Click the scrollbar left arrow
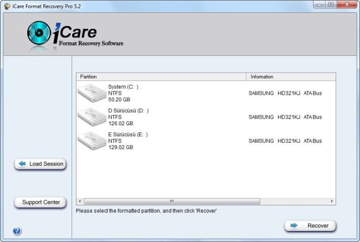The width and height of the screenshot is (360, 242). [80, 201]
